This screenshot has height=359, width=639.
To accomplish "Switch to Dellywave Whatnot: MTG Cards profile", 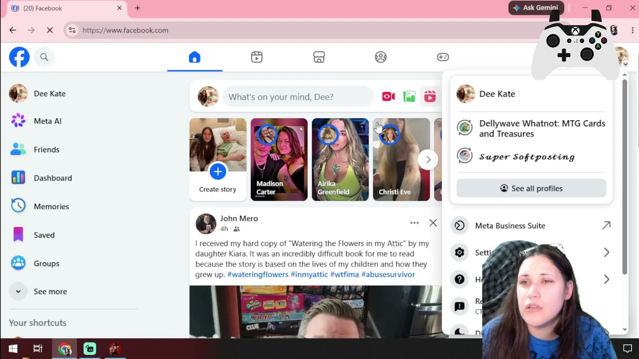I will (531, 129).
